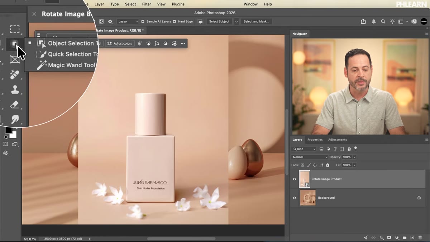This screenshot has height=242, width=430.
Task: Click Rotate Image Product layer thumbnail
Action: tap(304, 179)
